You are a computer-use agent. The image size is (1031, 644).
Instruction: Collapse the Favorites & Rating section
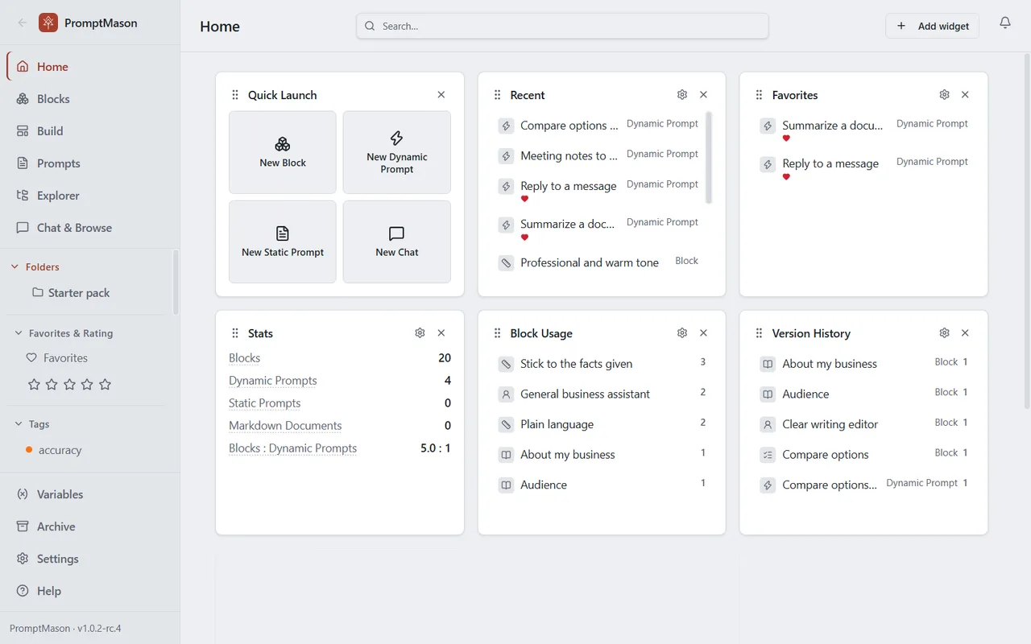point(19,333)
